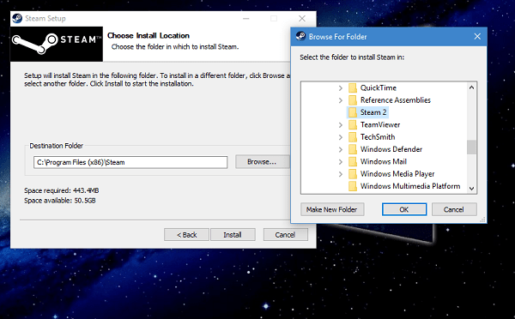Expand the QuickTime folder node
Image resolution: width=515 pixels, height=319 pixels.
click(x=341, y=88)
